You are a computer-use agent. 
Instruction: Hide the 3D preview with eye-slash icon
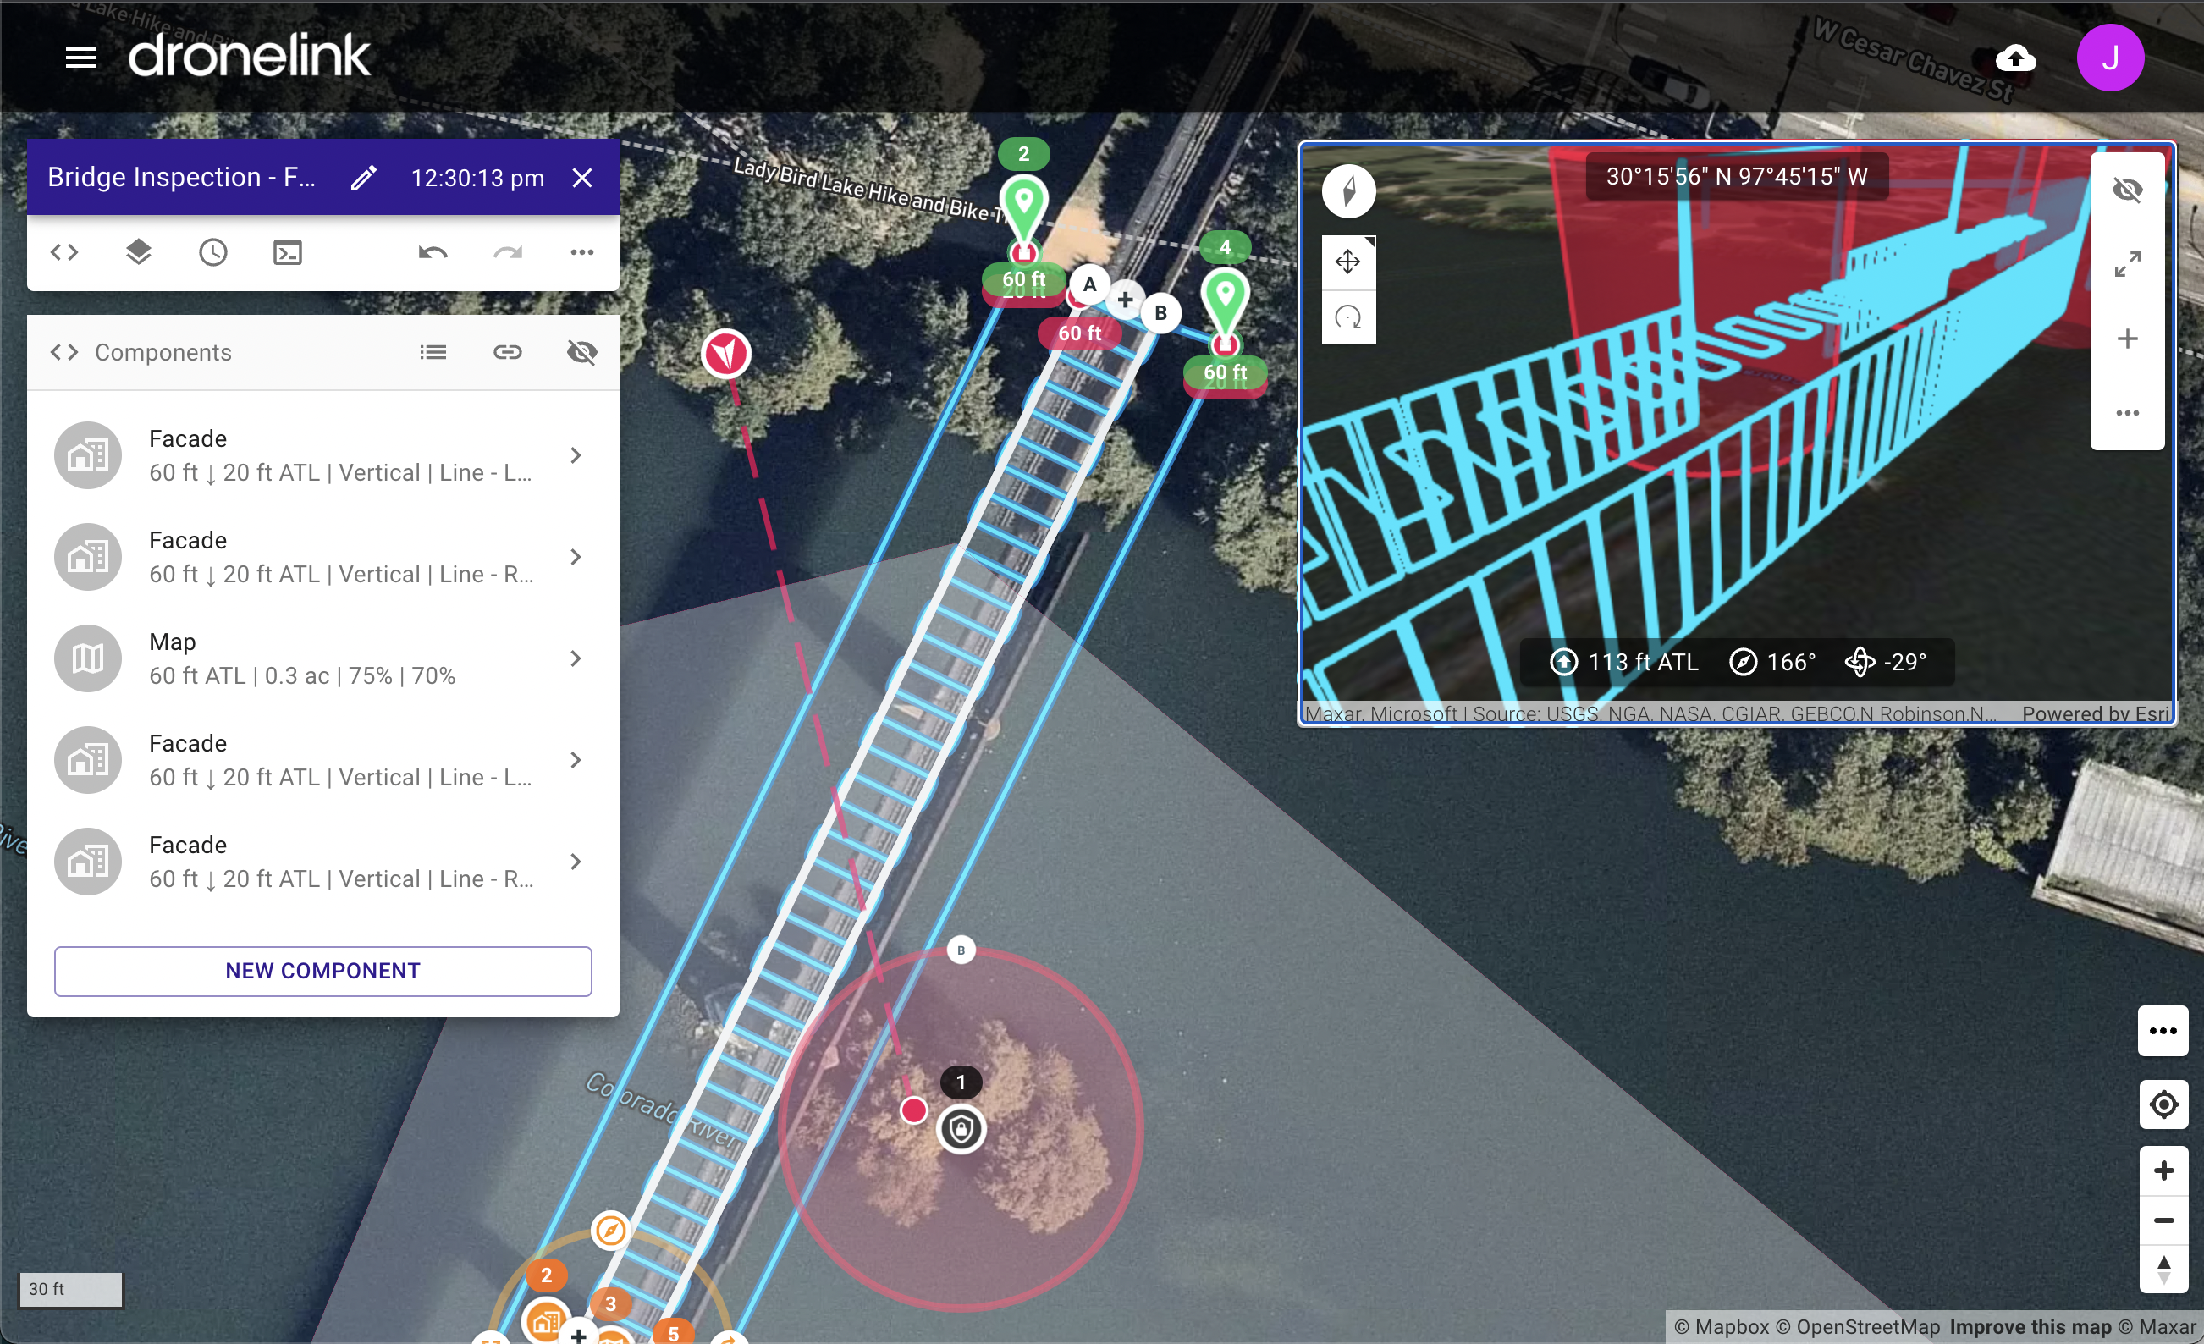(x=2128, y=190)
